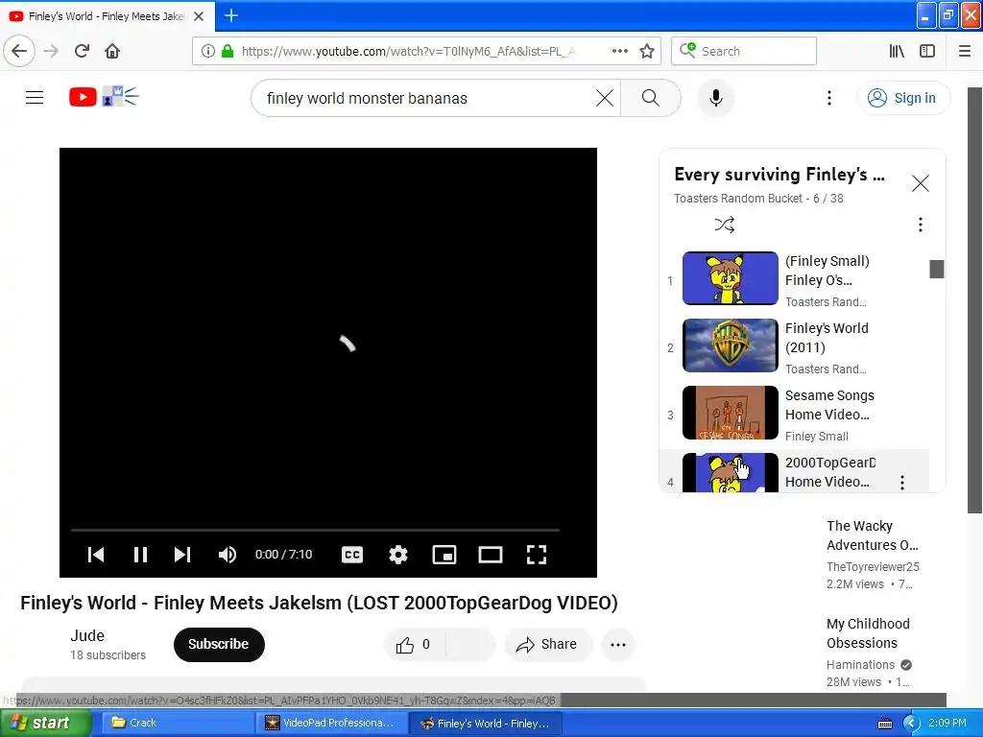Click the YouTube search text field
Image resolution: width=983 pixels, height=737 pixels.
coord(426,99)
